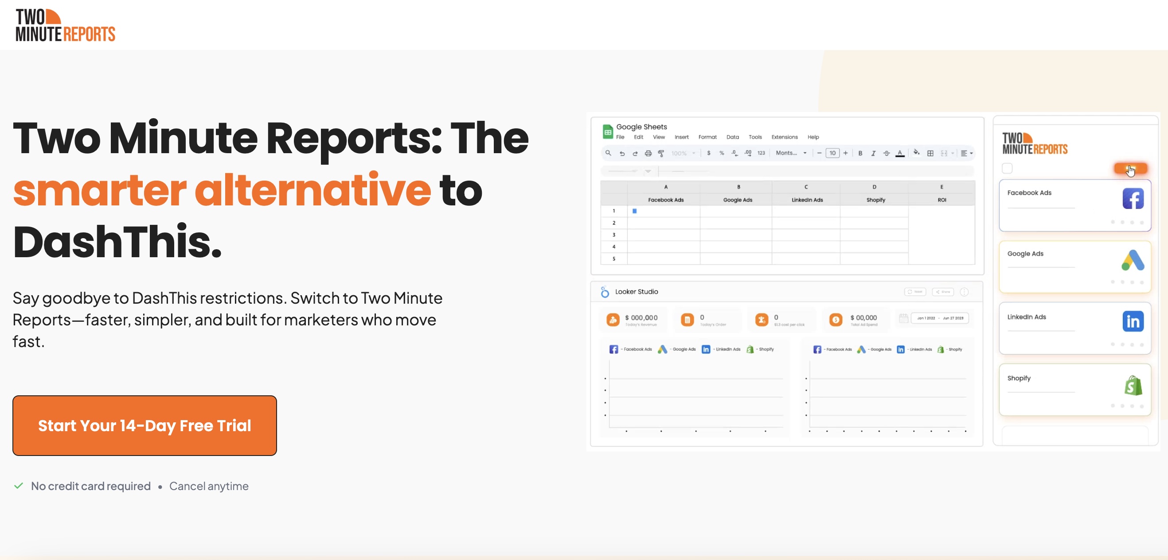Viewport: 1168px width, 560px height.
Task: Open the 100% zoom dropdown
Action: 684,154
